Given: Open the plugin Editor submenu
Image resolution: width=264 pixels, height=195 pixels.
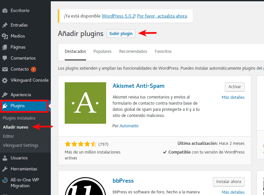Looking at the screenshot, I should (8, 136).
